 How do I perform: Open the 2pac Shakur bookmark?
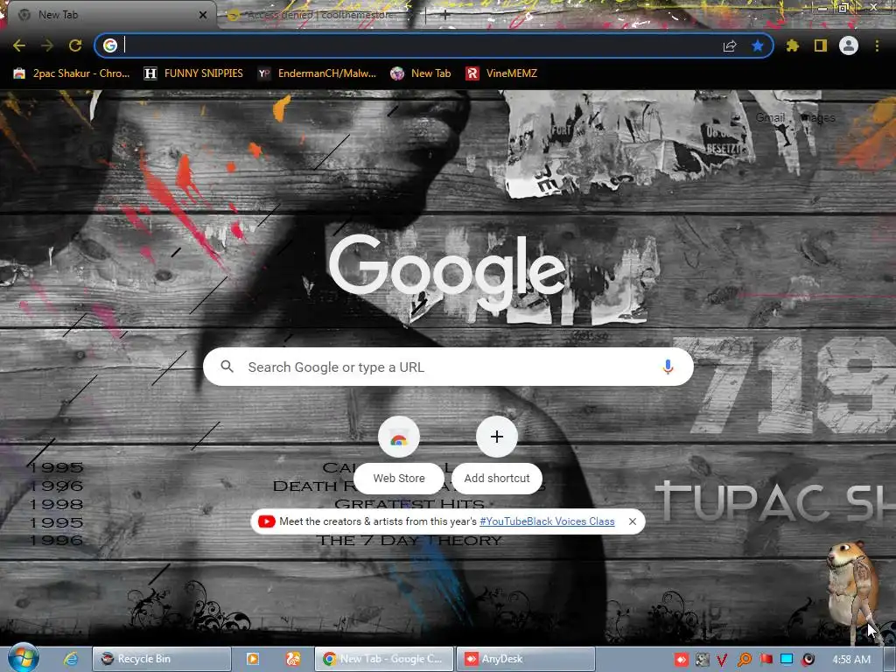tap(72, 73)
